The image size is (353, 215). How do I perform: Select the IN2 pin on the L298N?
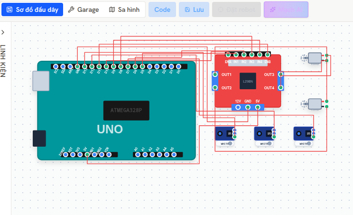click(244, 55)
